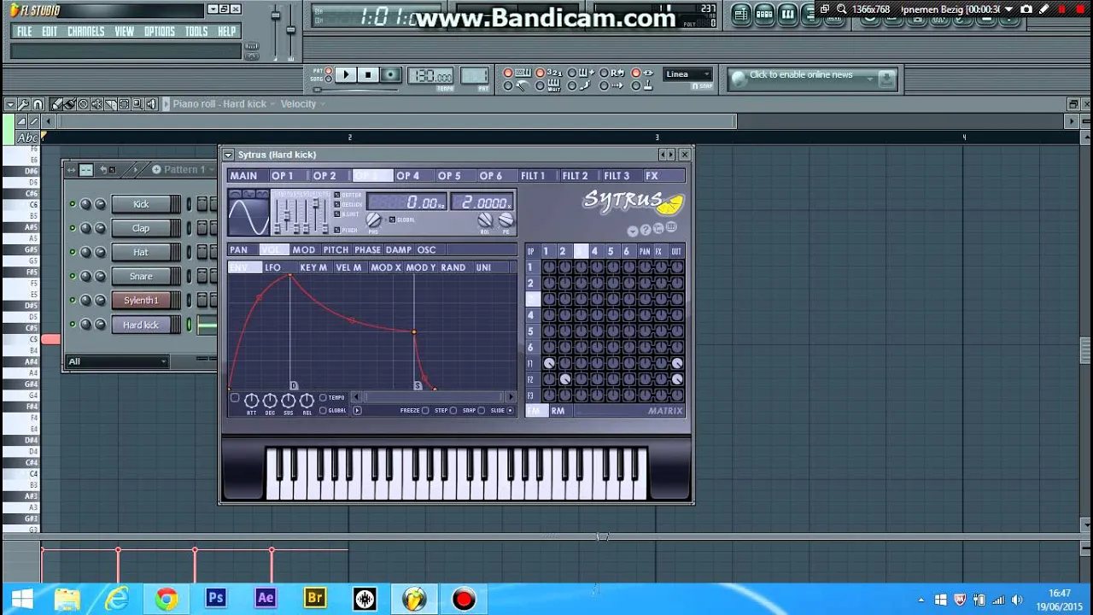Screen dimensions: 1093x615
Task: Mute the Kick channel green LED
Action: (x=73, y=204)
